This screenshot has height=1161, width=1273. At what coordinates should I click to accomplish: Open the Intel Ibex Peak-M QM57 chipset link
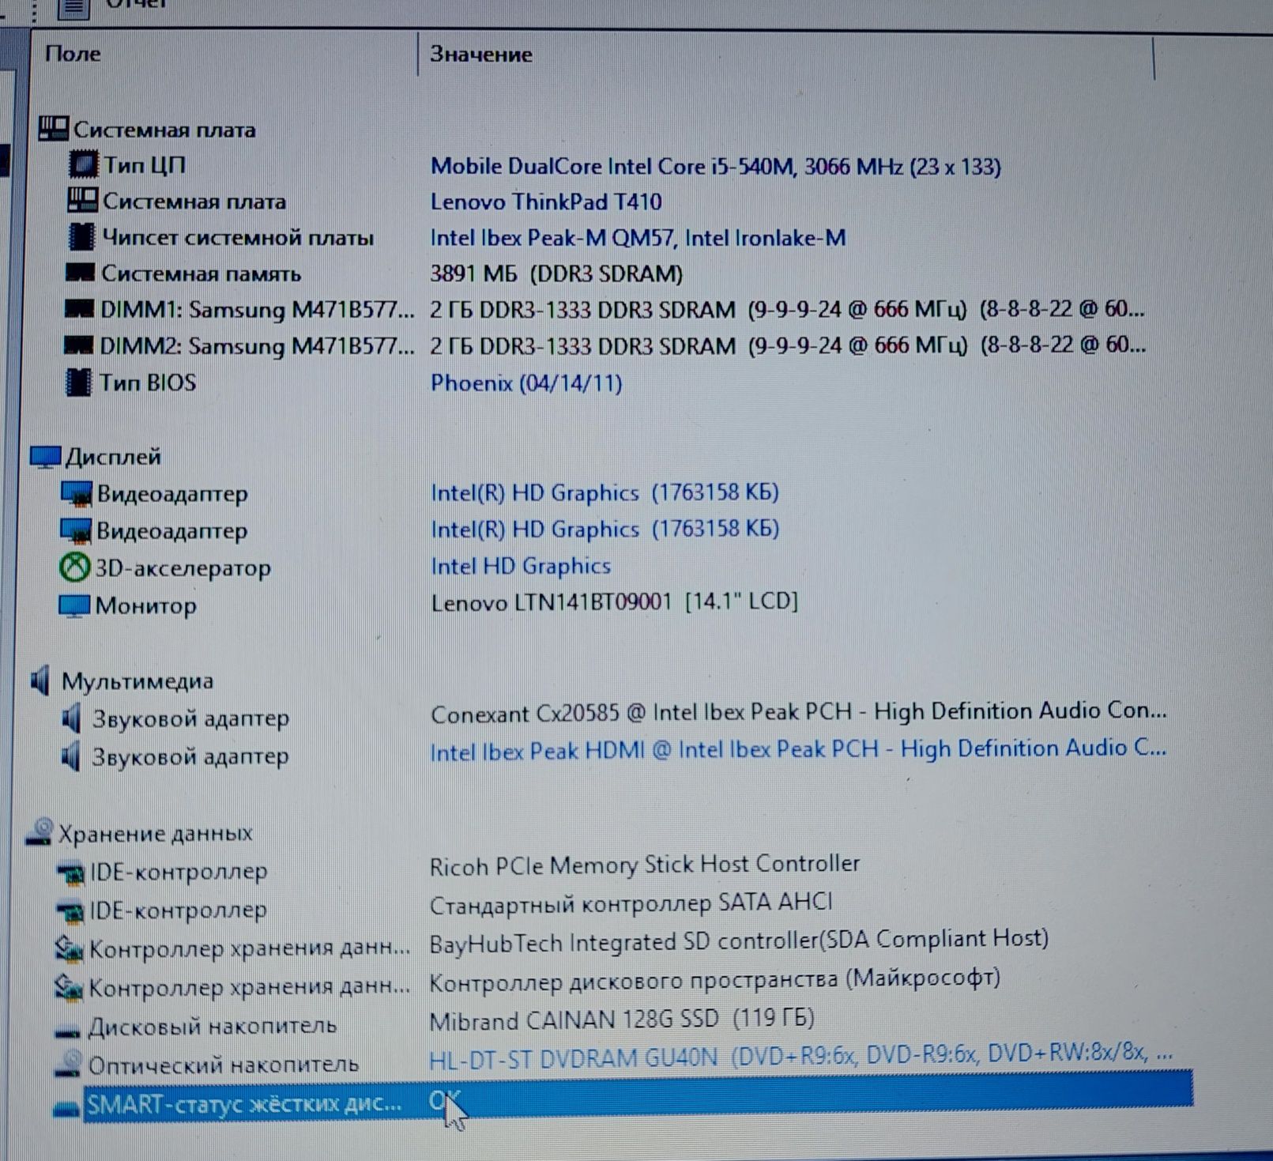(637, 237)
